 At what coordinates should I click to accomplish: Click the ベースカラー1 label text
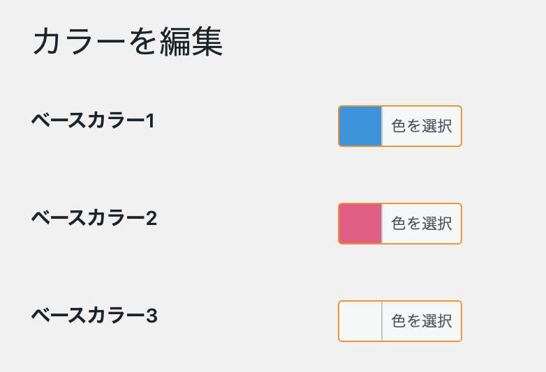[93, 121]
